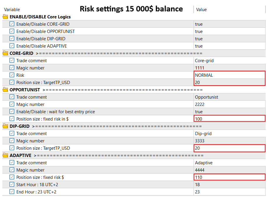Image resolution: width=268 pixels, height=199 pixels.
Task: Edit Adaptive fixed risk value 110
Action: 229,177
